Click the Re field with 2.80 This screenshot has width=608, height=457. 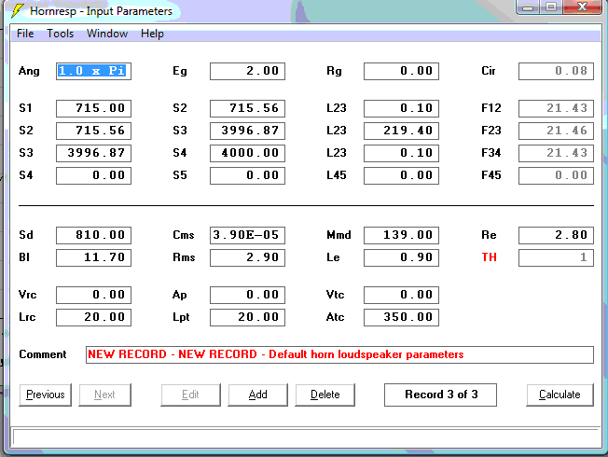556,235
